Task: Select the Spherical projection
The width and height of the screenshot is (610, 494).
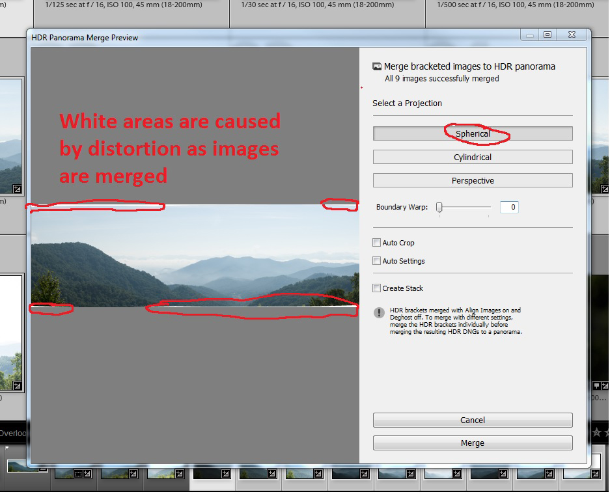Action: pos(473,133)
